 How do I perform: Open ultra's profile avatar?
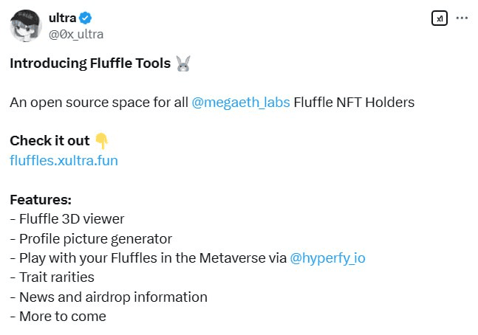26,26
